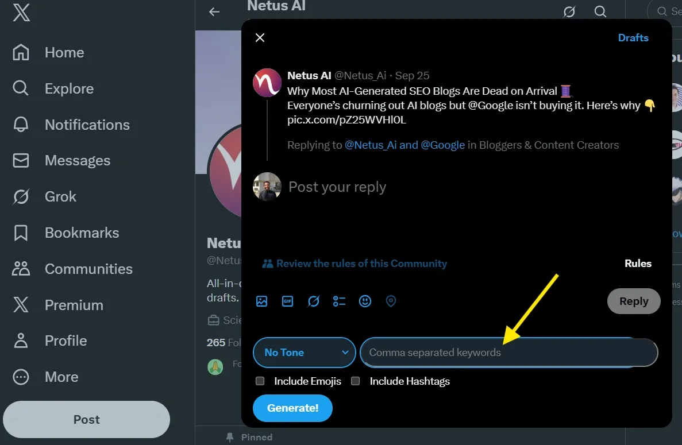This screenshot has width=682, height=445.
Task: Select Explore from the sidebar
Action: point(69,88)
